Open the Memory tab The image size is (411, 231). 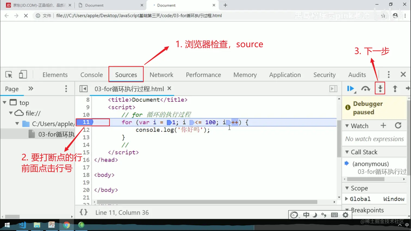pyautogui.click(x=245, y=75)
